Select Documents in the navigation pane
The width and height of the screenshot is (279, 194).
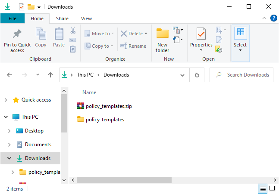click(x=38, y=145)
